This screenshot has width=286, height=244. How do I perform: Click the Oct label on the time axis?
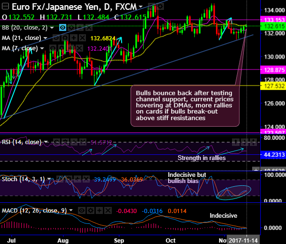pyautogui.click(x=170, y=241)
